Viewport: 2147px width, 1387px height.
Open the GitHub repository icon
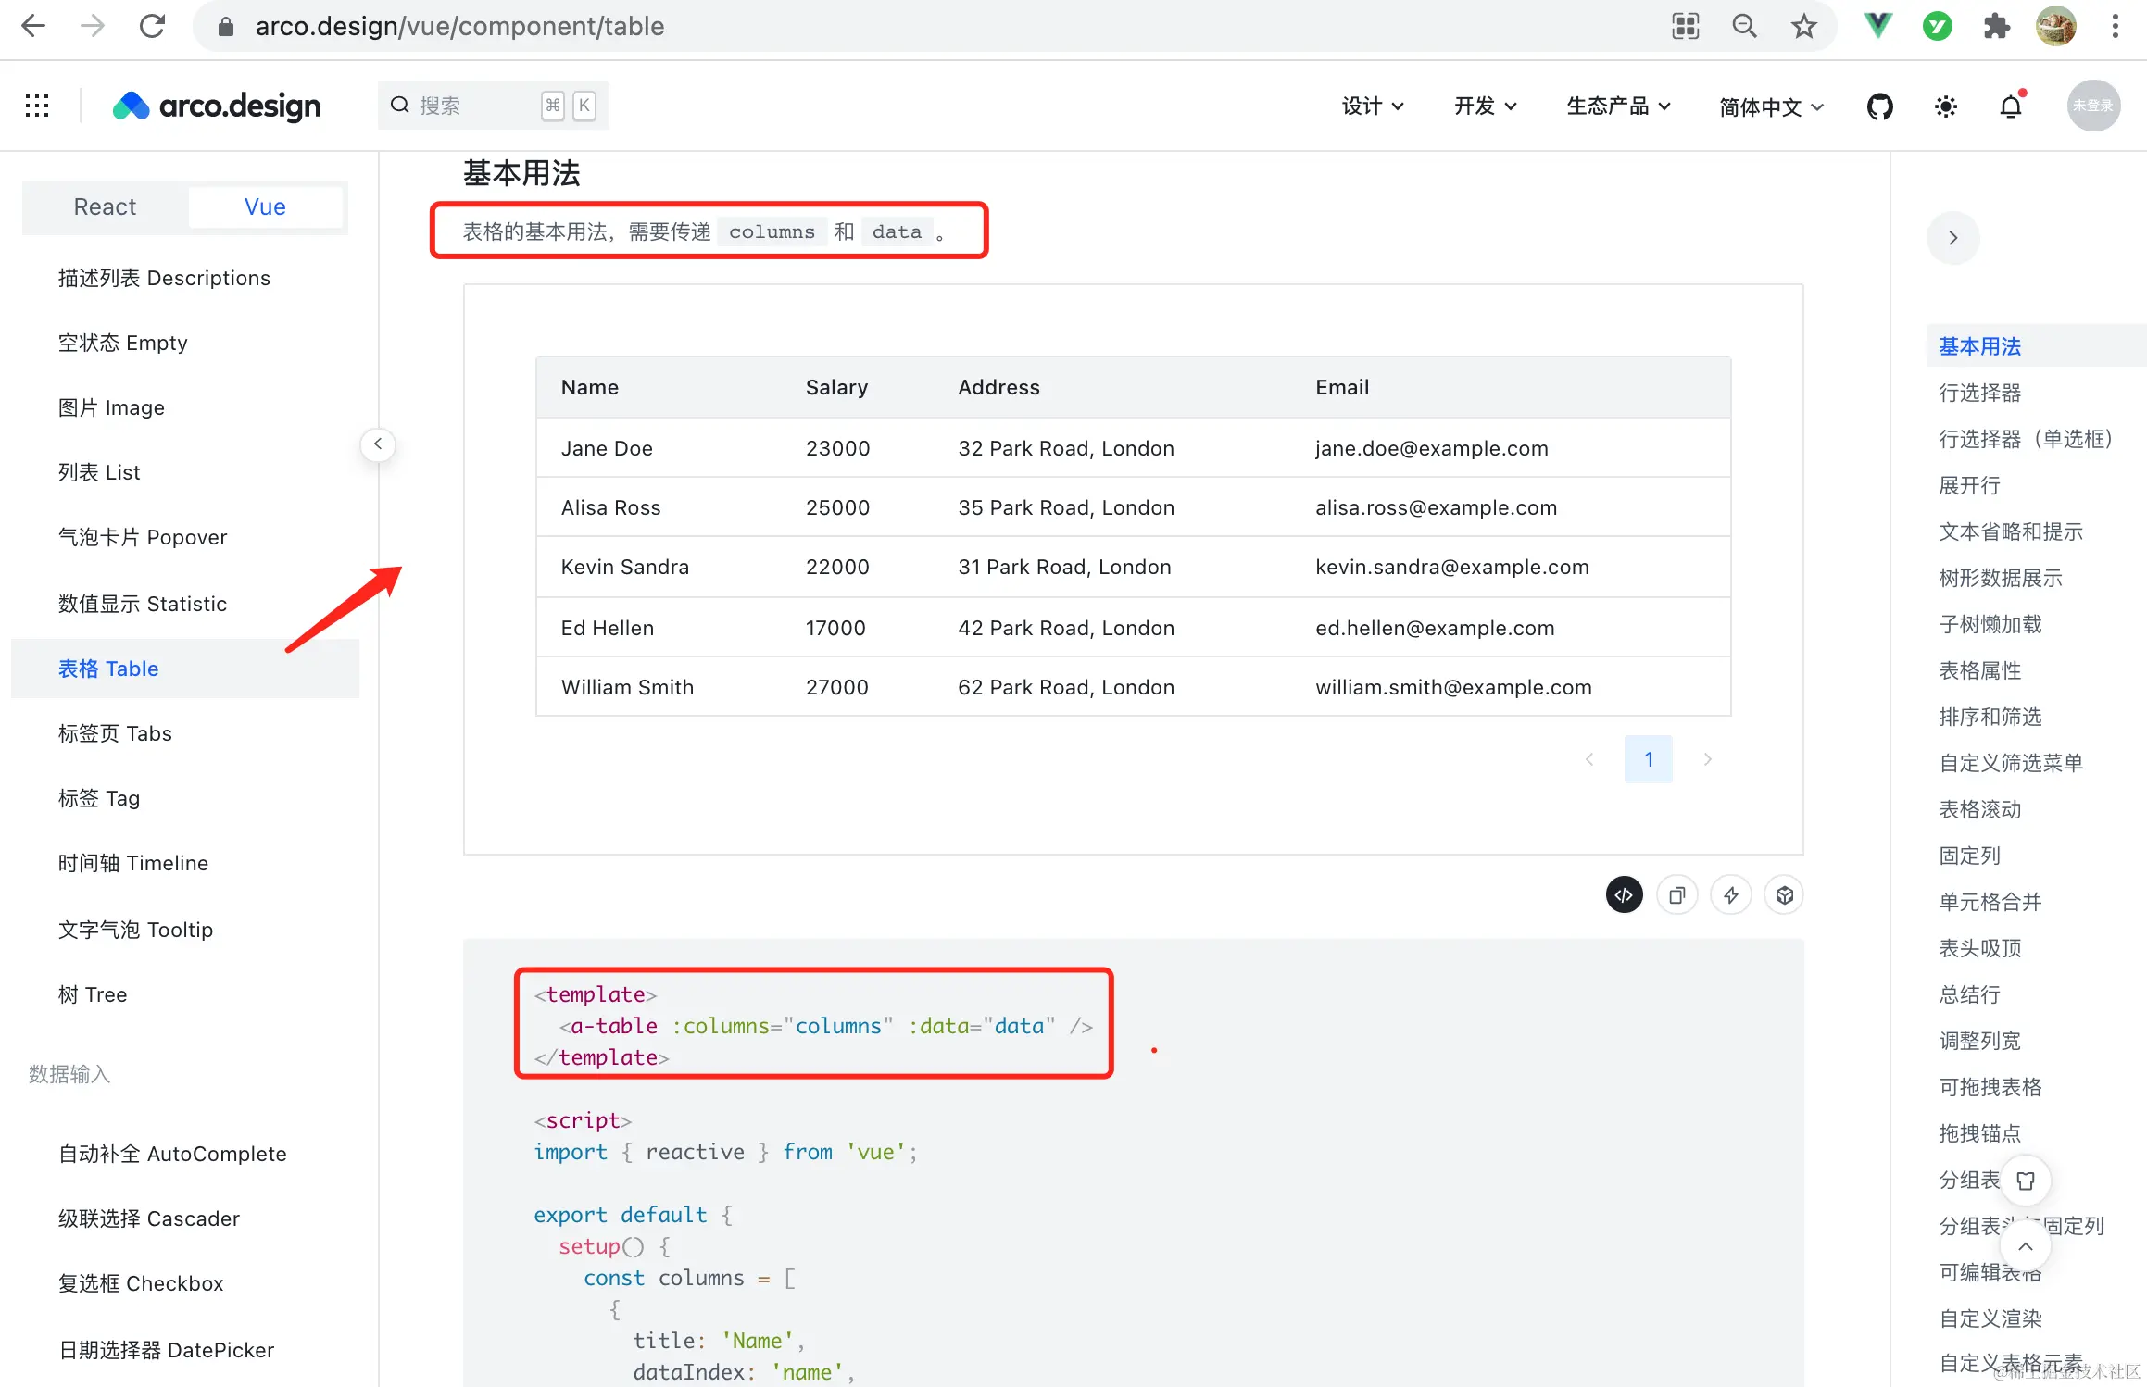click(x=1879, y=106)
